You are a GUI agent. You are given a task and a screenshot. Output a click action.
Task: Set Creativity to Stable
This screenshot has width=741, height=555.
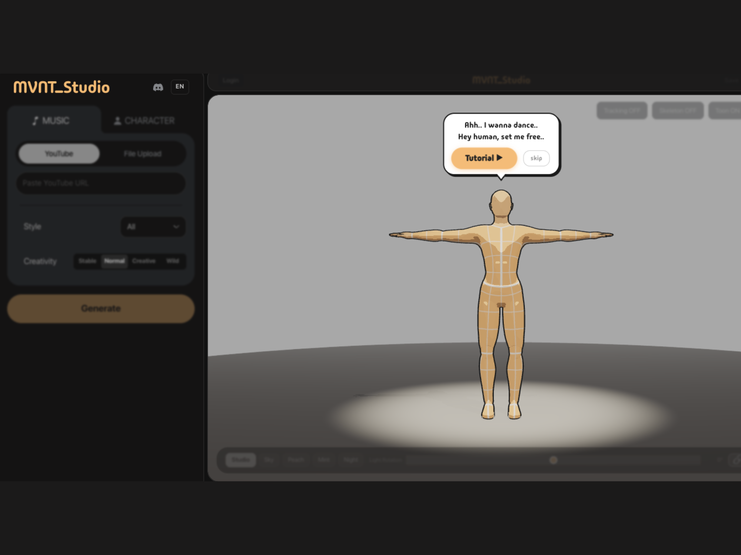tap(87, 261)
